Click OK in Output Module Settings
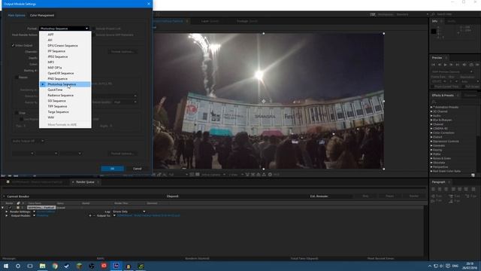 112,169
